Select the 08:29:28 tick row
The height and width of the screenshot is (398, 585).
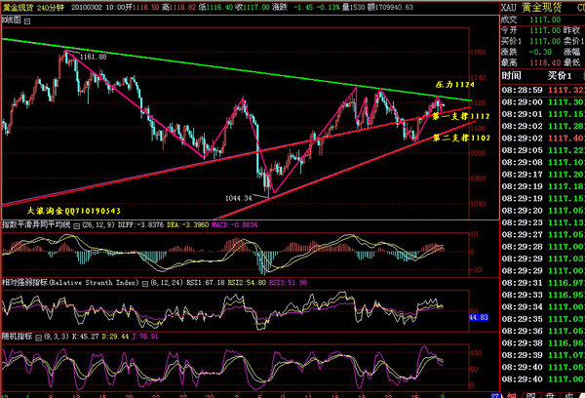543,247
